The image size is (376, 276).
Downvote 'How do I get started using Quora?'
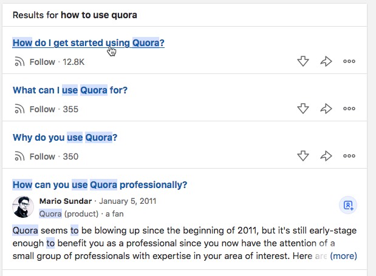click(303, 61)
